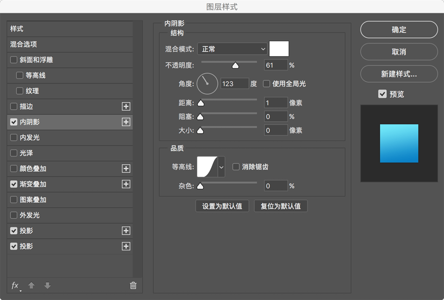The height and width of the screenshot is (300, 444).
Task: Toggle the 使用全局光 checkbox
Action: (266, 84)
